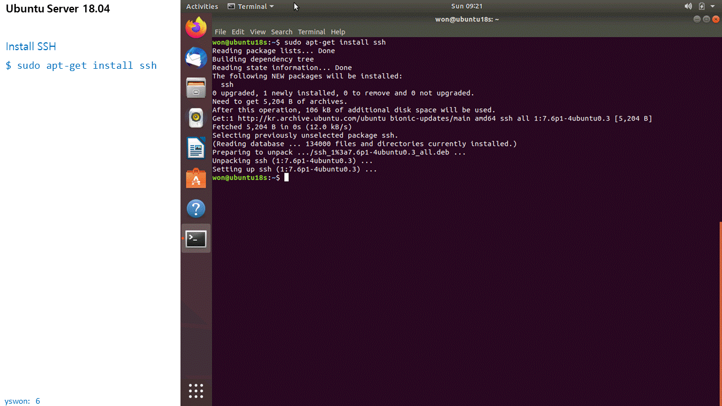Screen dimensions: 722x406
Task: Open the Activities overview
Action: pos(202,6)
